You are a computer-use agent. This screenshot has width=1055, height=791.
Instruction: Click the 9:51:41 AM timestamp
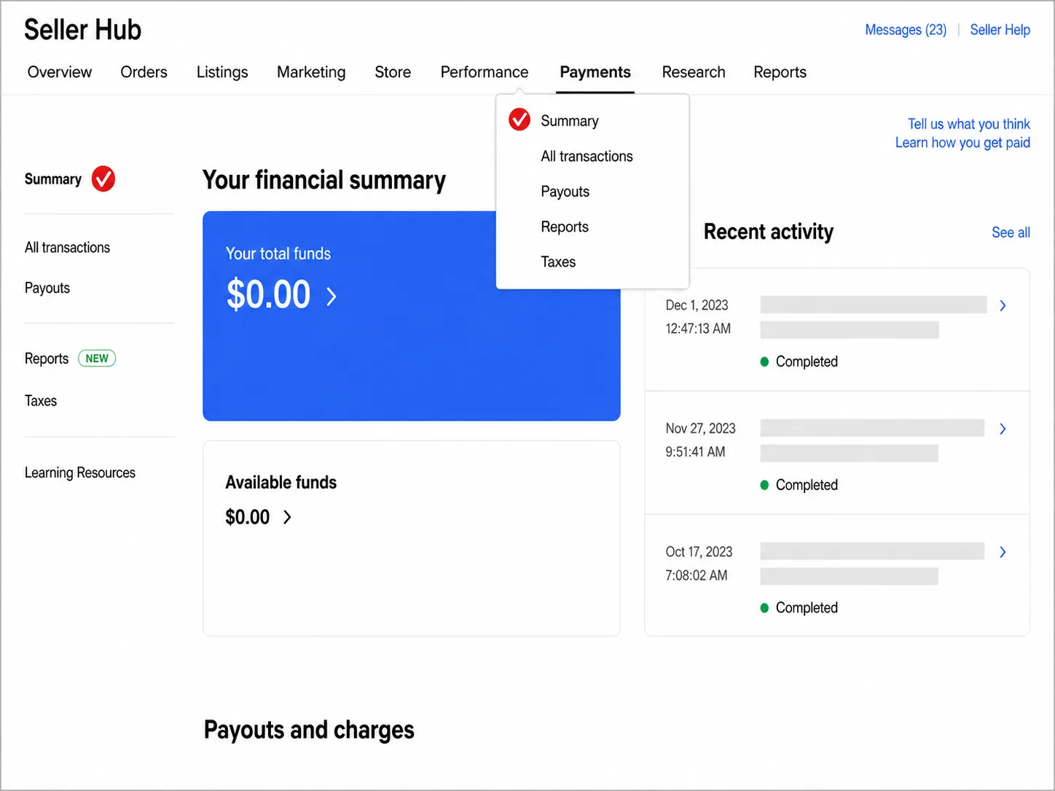coord(695,452)
